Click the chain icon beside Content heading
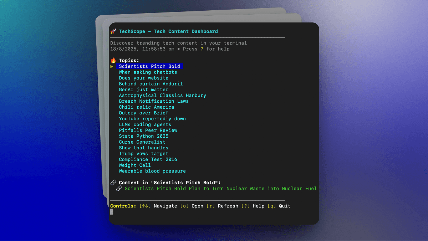428x241 pixels. 113,183
